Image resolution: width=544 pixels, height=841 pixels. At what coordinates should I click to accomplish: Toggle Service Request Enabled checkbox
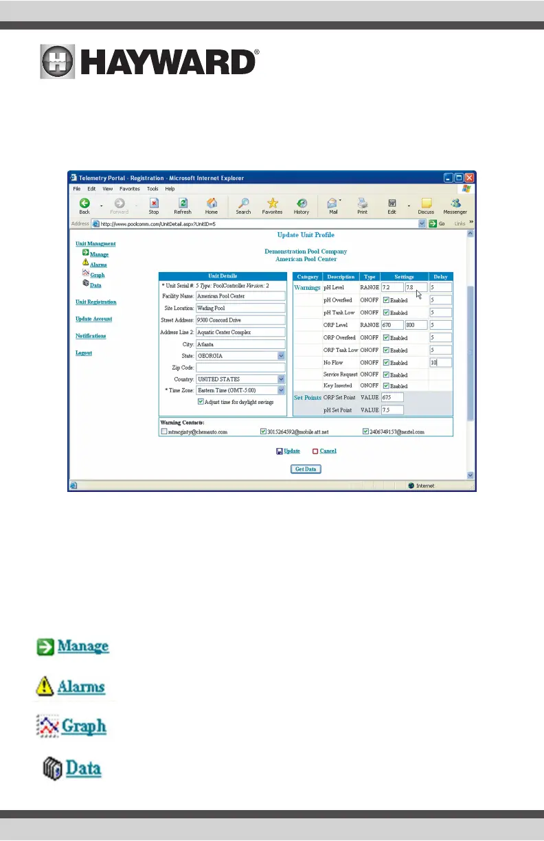pyautogui.click(x=386, y=374)
